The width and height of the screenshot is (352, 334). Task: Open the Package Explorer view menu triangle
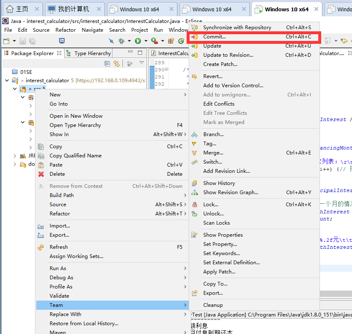click(142, 63)
